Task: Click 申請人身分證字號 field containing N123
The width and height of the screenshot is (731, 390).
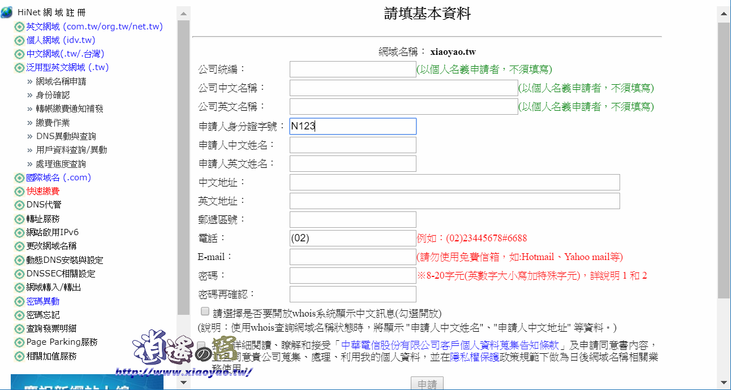Action: pyautogui.click(x=353, y=126)
